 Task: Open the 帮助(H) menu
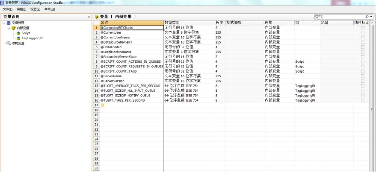coord(50,9)
